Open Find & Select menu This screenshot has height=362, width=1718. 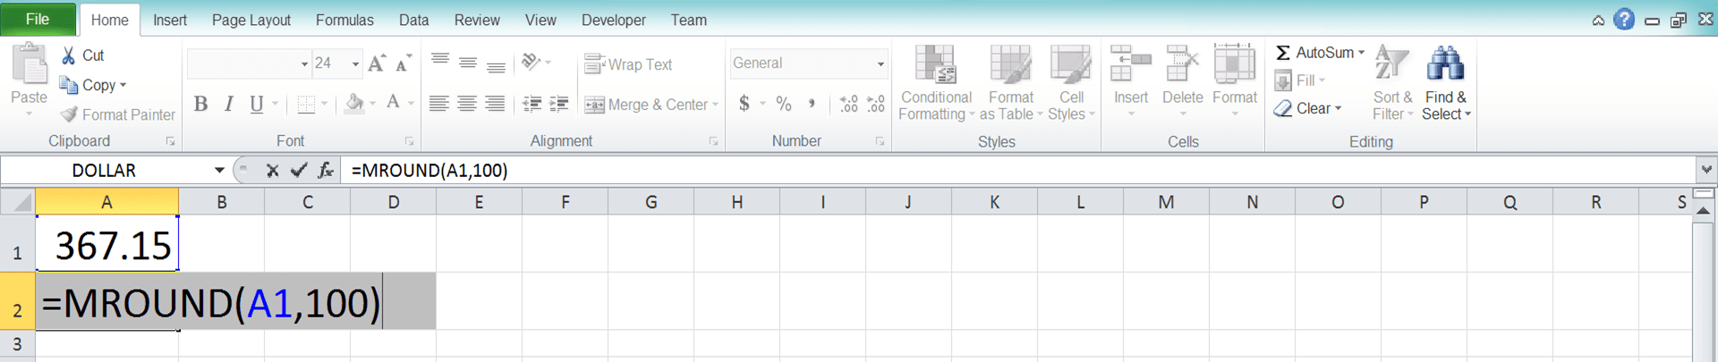pos(1446,82)
